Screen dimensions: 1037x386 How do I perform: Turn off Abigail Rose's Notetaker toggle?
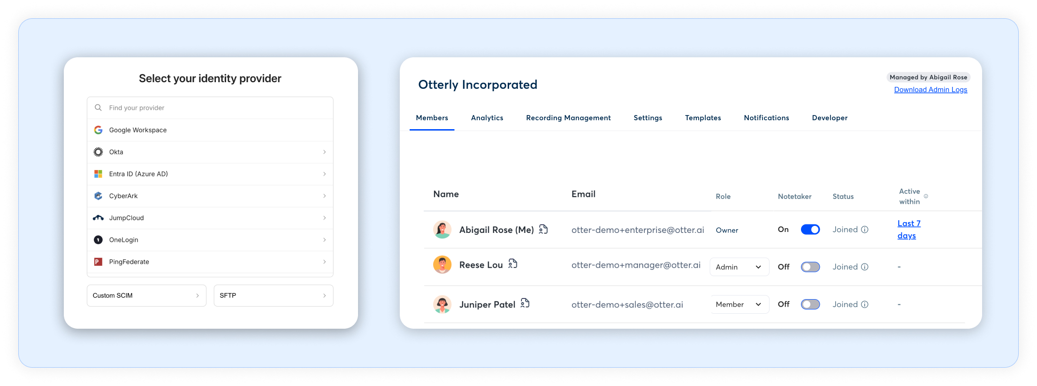[810, 230]
